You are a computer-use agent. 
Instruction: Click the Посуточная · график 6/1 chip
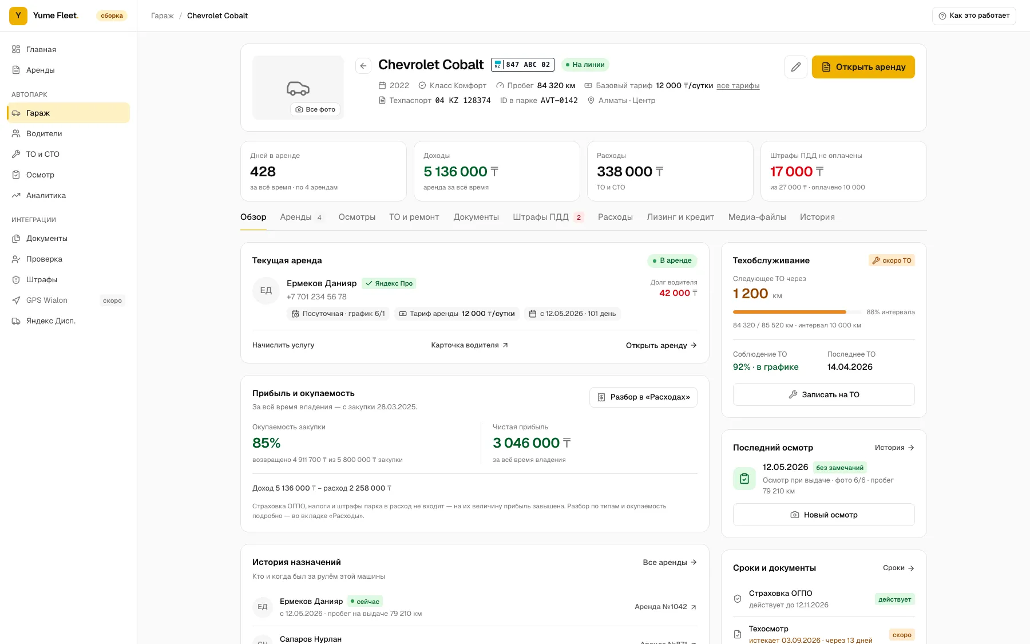point(338,314)
